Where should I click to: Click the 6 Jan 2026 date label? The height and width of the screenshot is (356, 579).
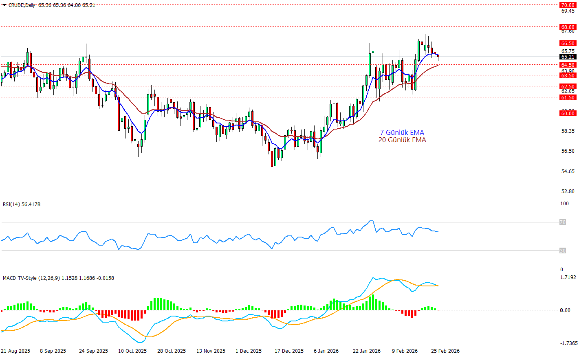pos(326,351)
